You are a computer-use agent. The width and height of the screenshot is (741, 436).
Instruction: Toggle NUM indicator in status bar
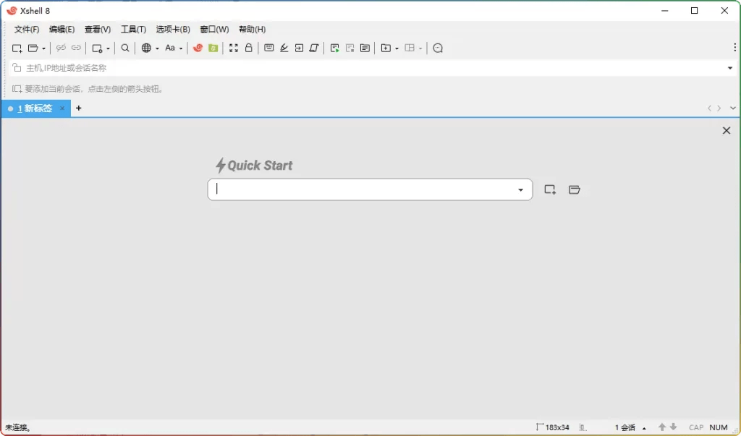718,427
